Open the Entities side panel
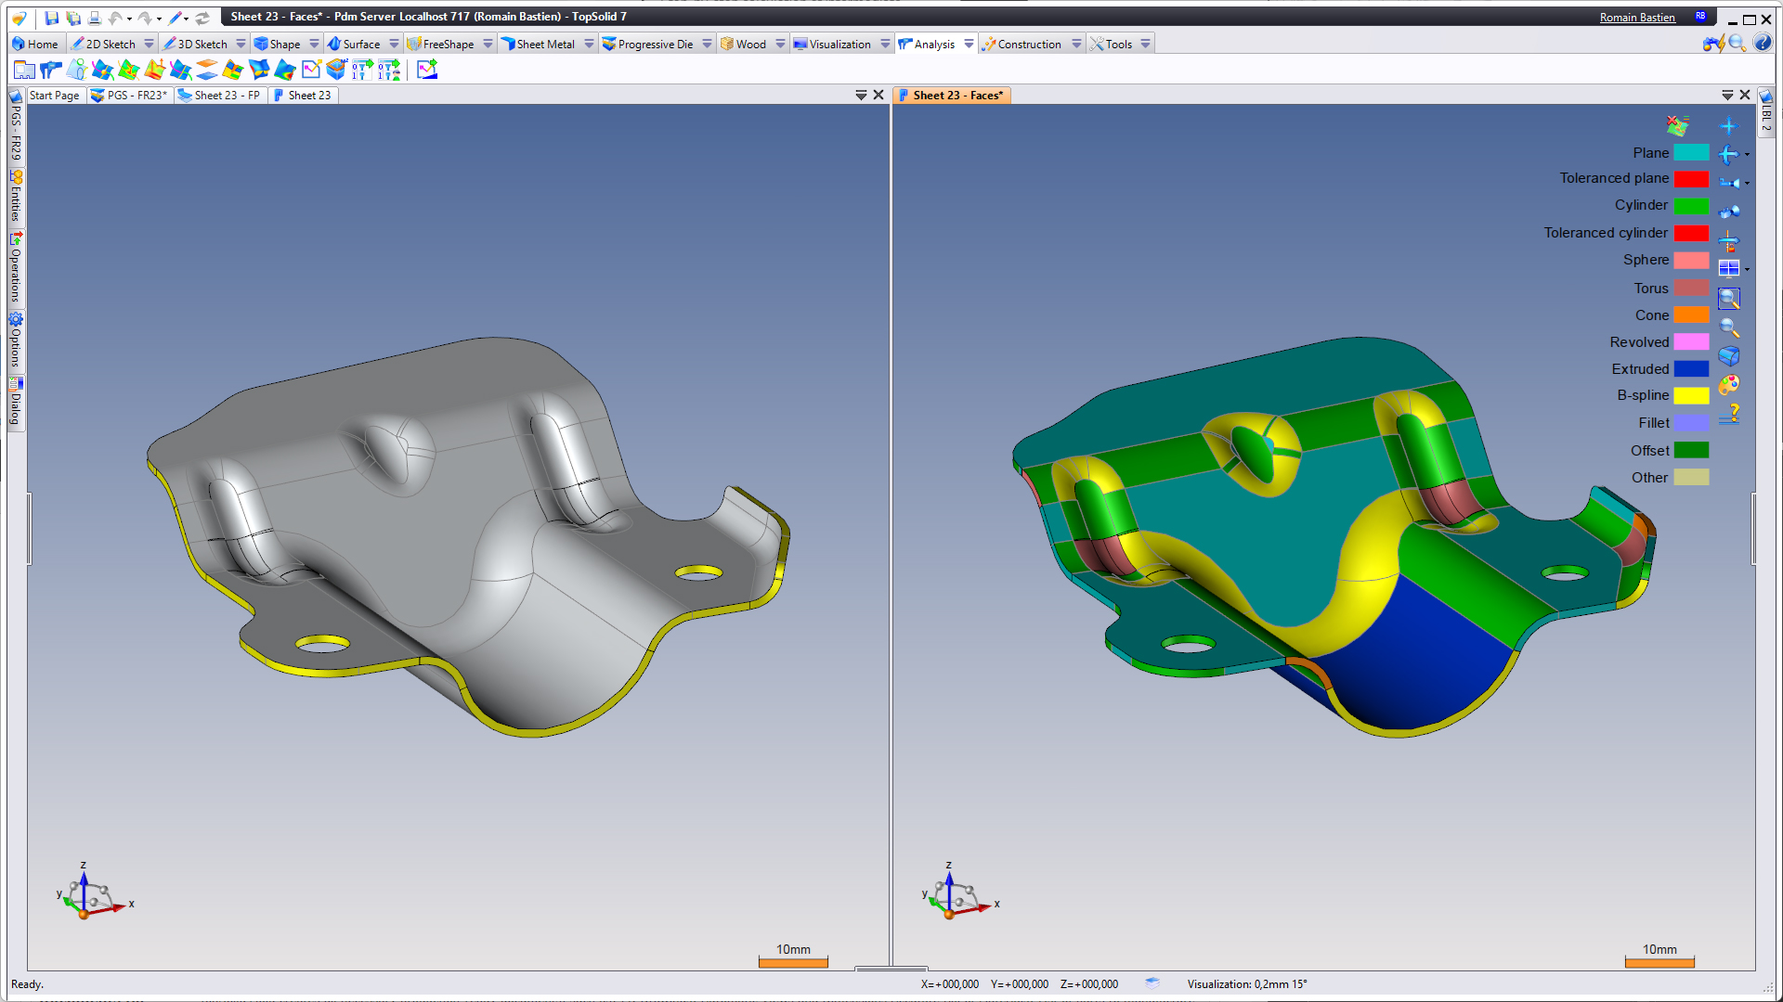The width and height of the screenshot is (1783, 1002). 16,197
